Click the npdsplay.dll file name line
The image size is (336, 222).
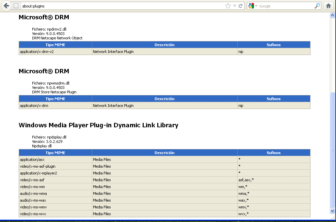point(49,137)
